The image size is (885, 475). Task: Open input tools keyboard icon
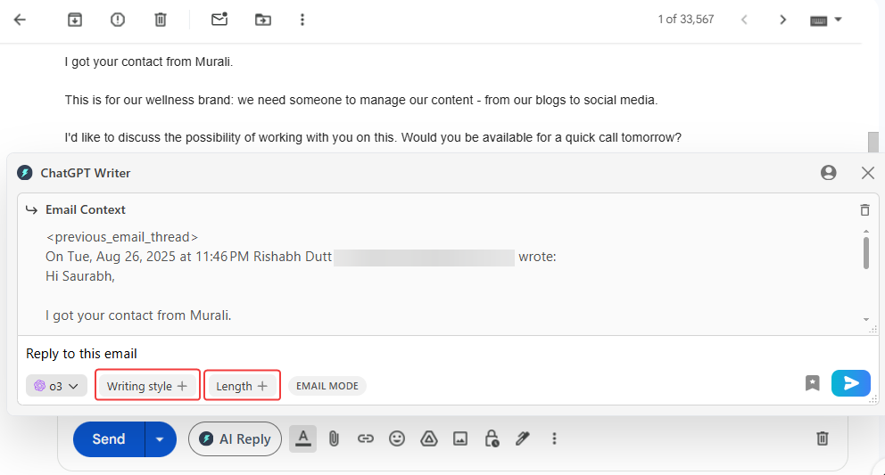(818, 20)
